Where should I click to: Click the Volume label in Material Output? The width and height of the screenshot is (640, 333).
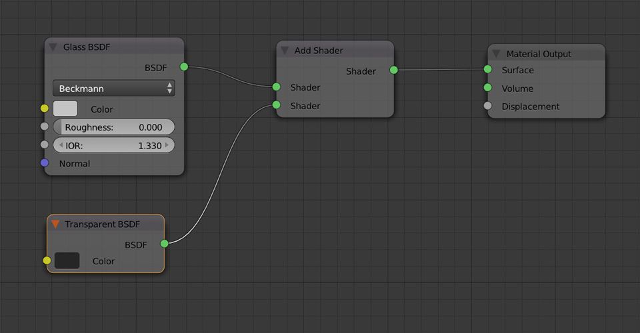pos(517,89)
